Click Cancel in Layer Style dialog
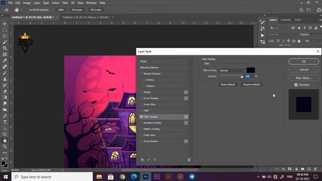The height and width of the screenshot is (181, 322). [303, 70]
